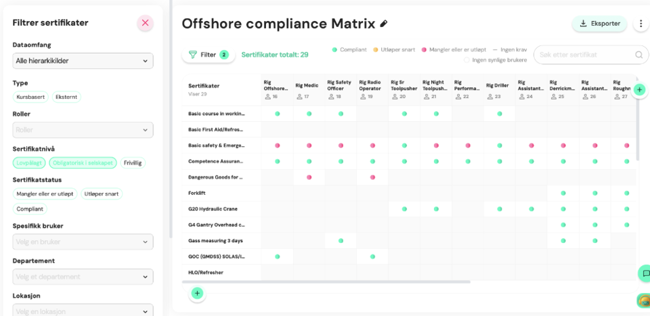Open the Roller dropdown
Viewport: 650px width, 316px height.
(x=83, y=130)
